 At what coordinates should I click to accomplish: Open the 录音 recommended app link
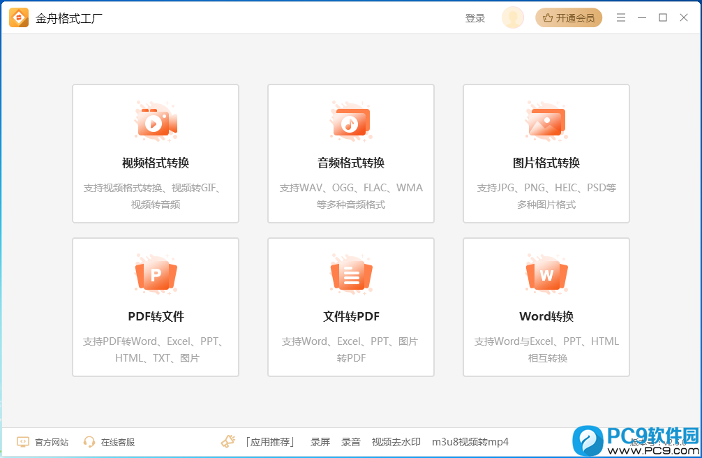(x=350, y=442)
